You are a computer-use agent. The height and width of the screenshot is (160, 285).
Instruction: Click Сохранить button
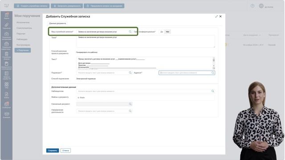click(53, 151)
